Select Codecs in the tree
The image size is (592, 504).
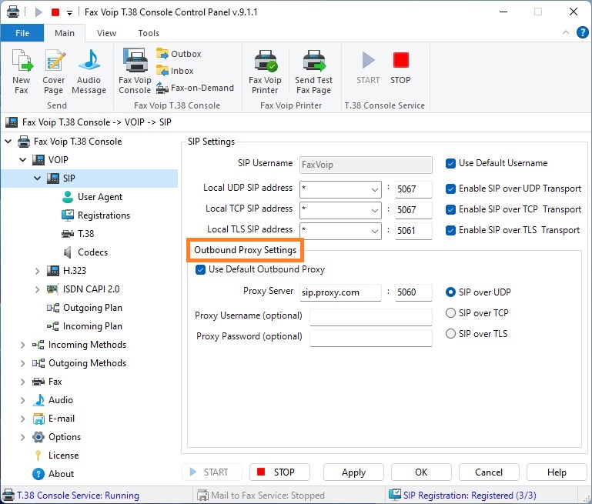click(x=85, y=252)
